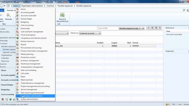Click the Accounts payable menu icon

pyautogui.click(x=17, y=12)
